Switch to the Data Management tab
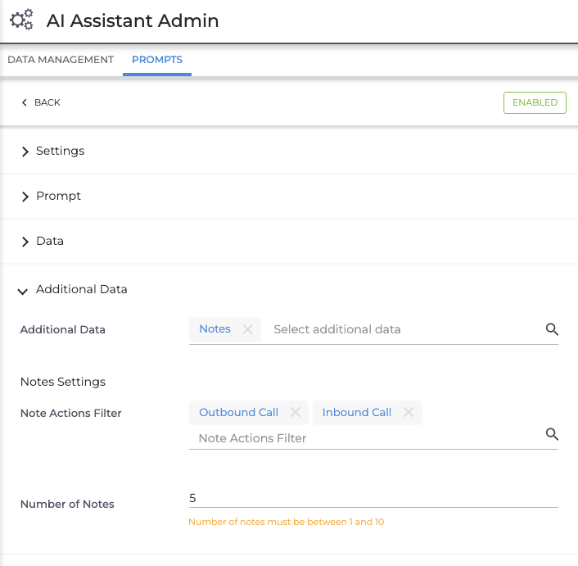Screen dimensions: 578x566 pyautogui.click(x=61, y=60)
